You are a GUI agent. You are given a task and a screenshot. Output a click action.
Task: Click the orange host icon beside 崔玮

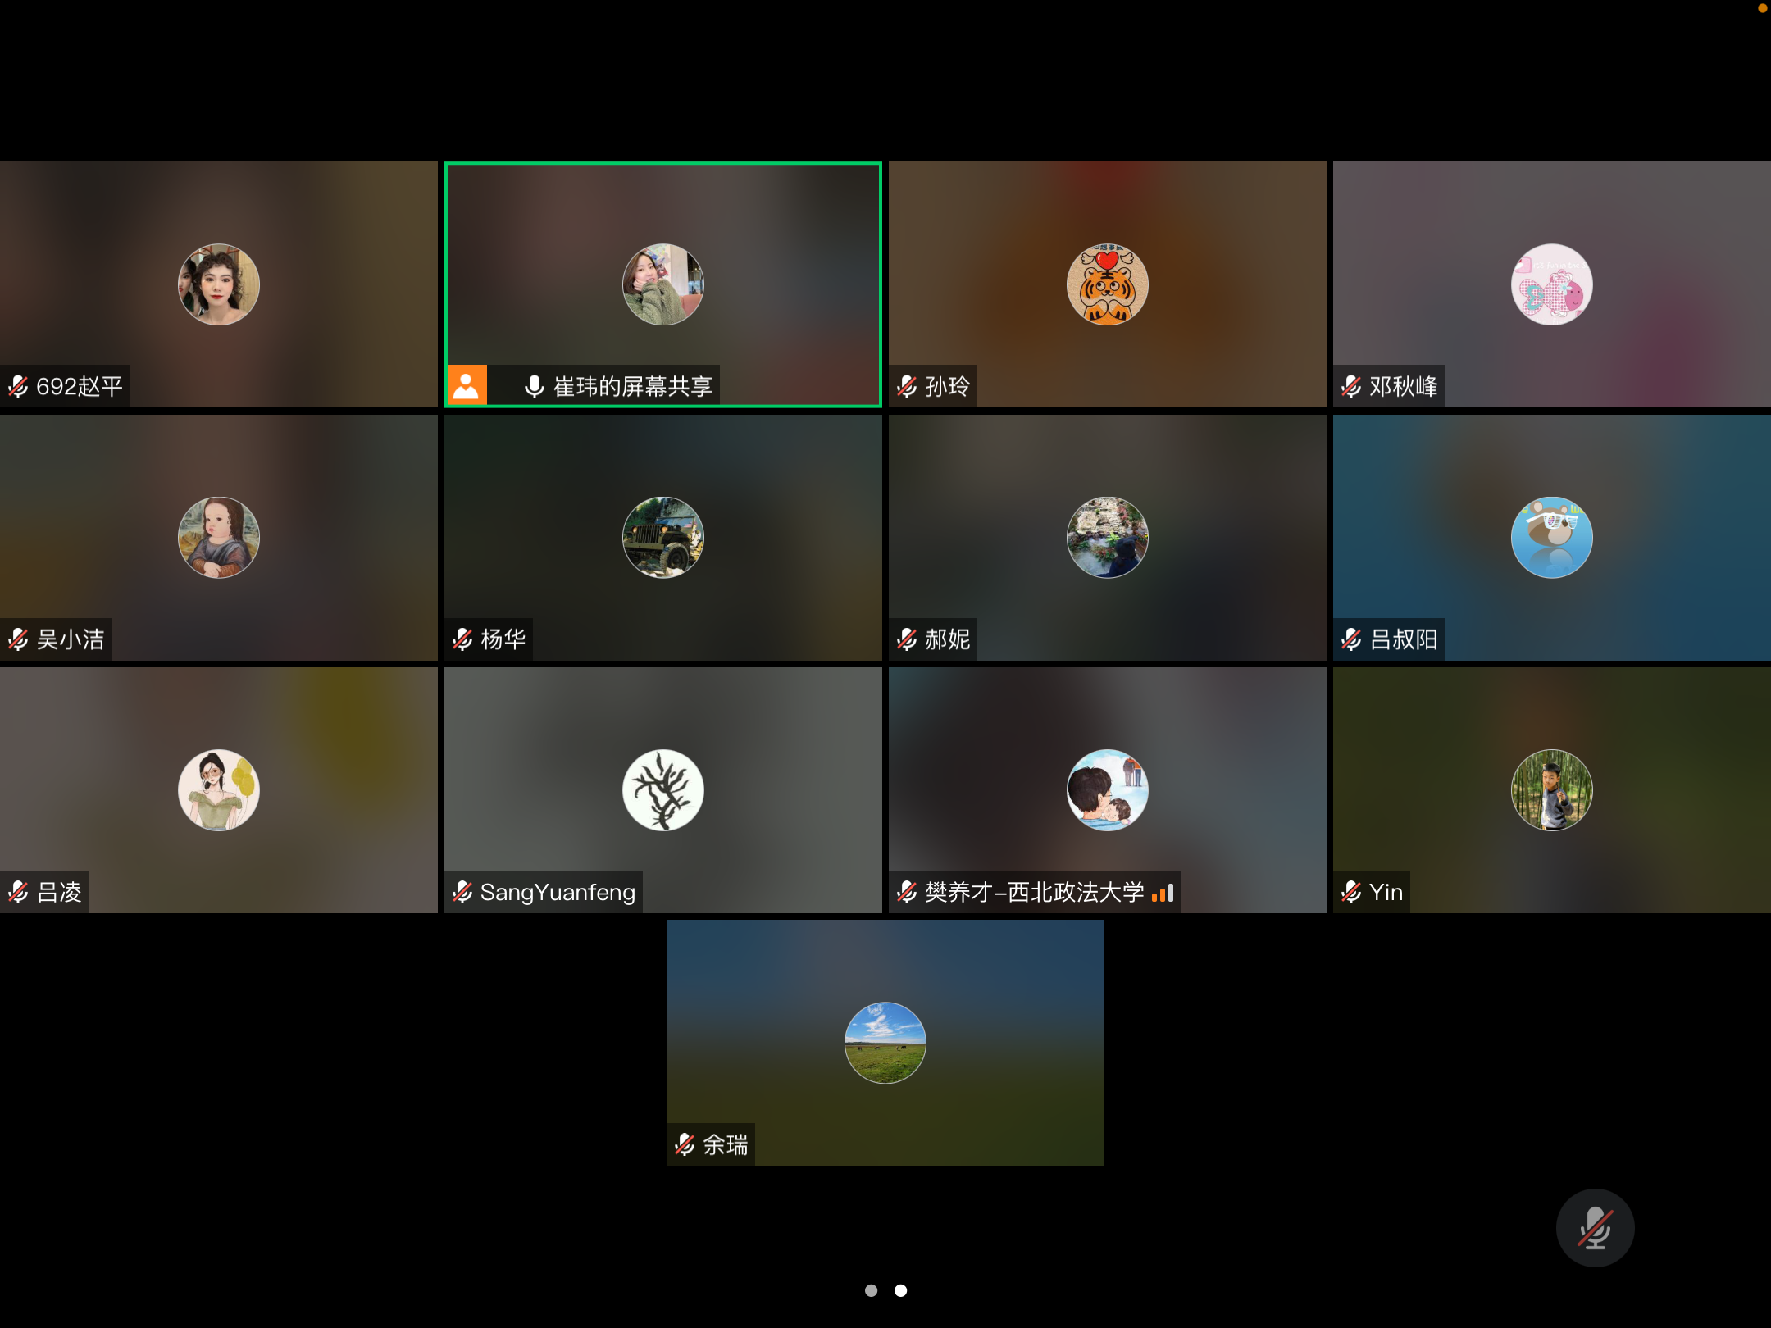(467, 385)
